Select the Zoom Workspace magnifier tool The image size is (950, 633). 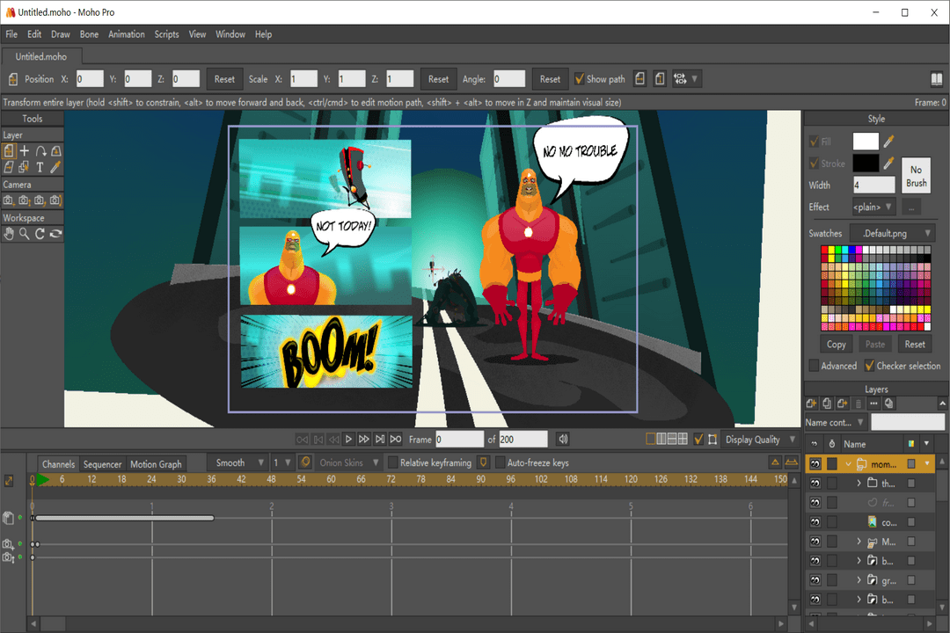tap(25, 234)
